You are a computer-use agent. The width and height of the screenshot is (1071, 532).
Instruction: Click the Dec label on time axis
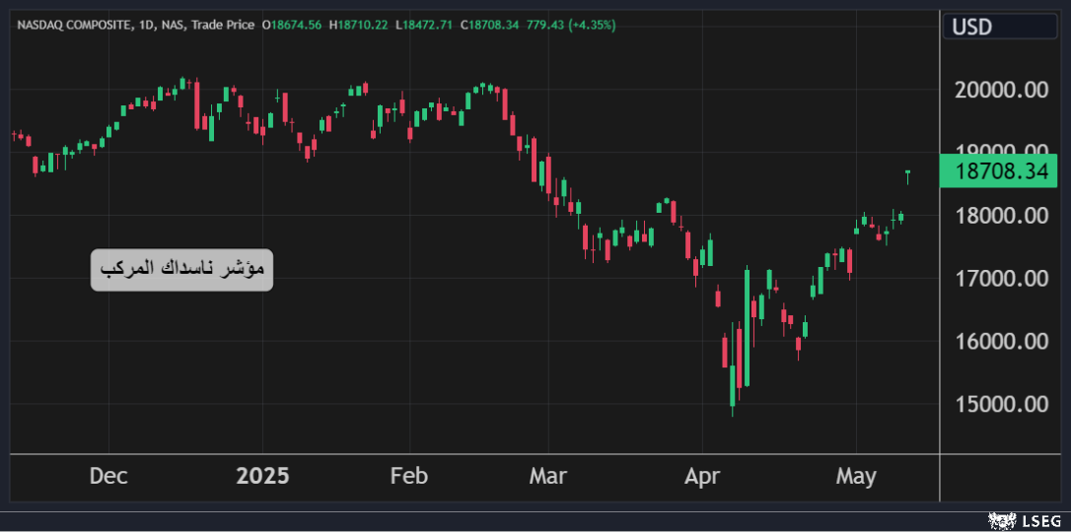108,477
